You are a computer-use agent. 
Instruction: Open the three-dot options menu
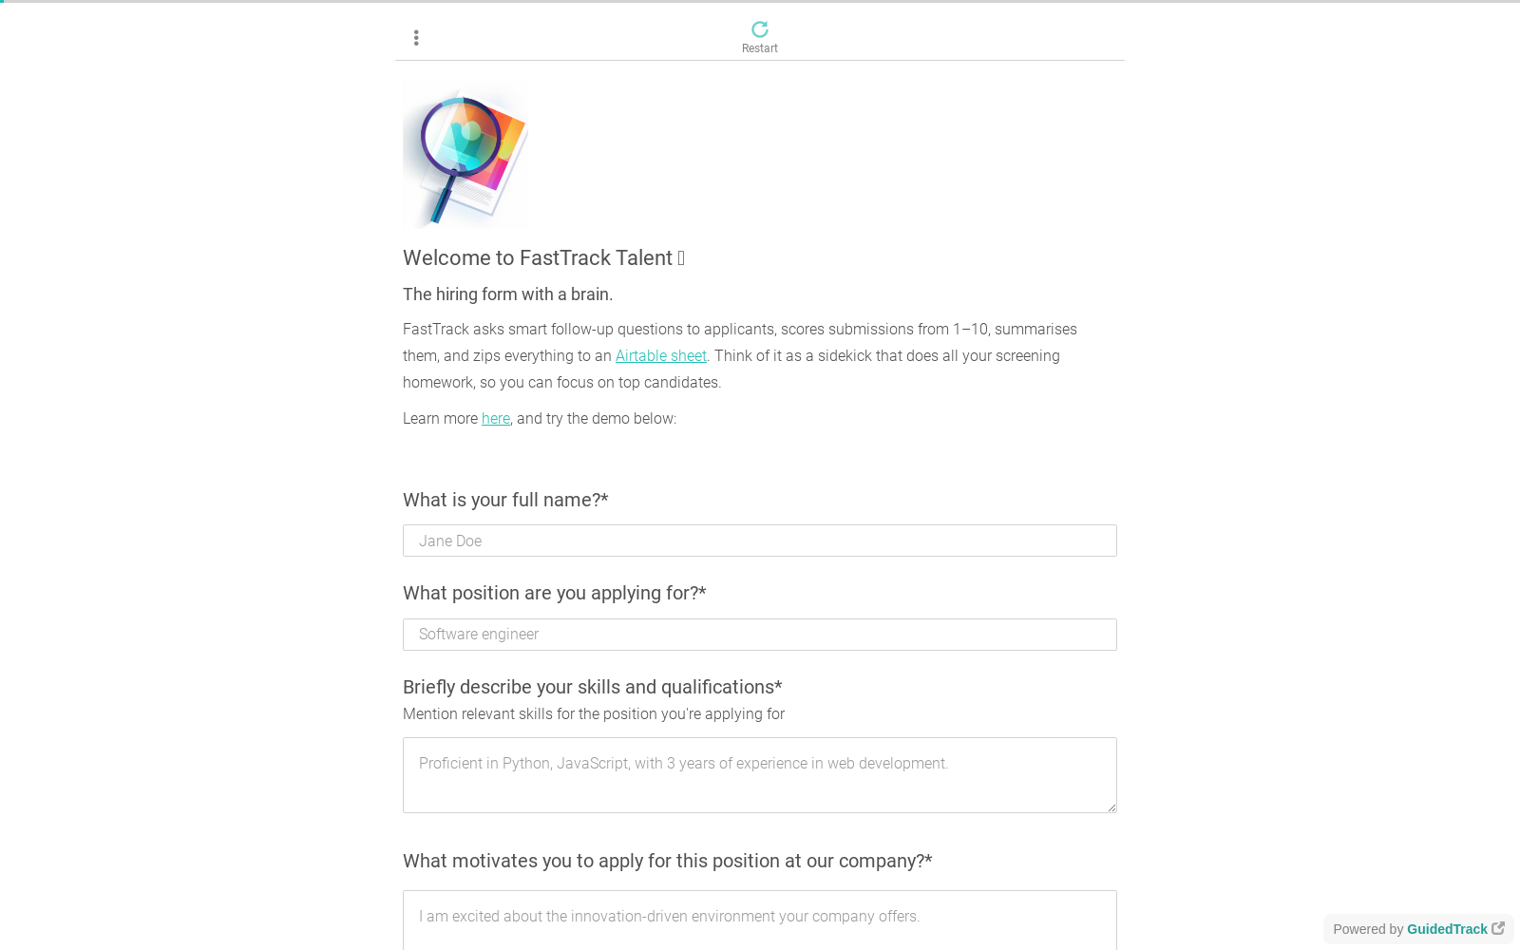(416, 38)
